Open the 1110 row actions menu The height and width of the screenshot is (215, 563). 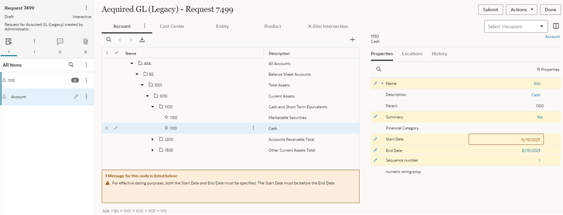[x=253, y=128]
